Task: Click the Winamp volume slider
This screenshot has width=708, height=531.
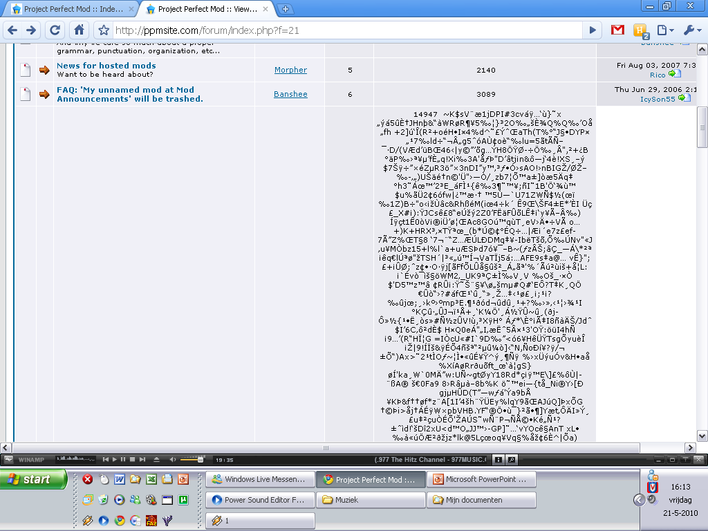Action: click(x=192, y=460)
